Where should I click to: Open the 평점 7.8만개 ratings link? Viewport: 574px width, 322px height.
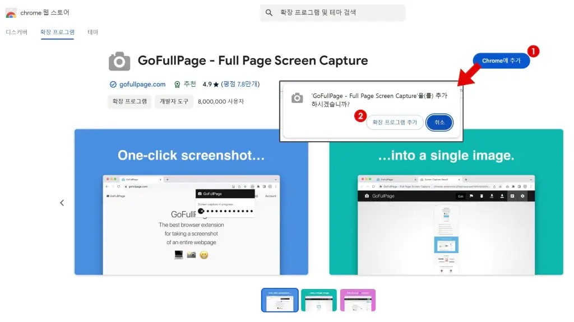pos(240,85)
